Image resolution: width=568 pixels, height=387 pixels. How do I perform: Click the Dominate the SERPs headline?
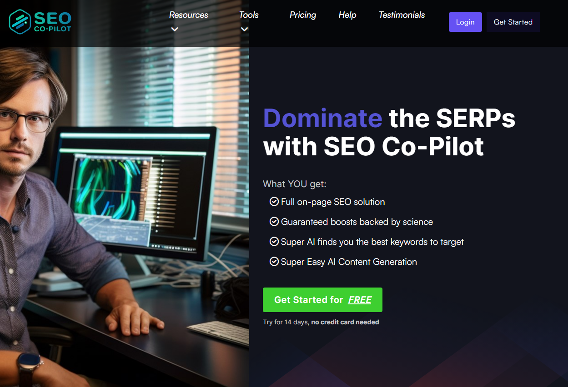tap(389, 132)
